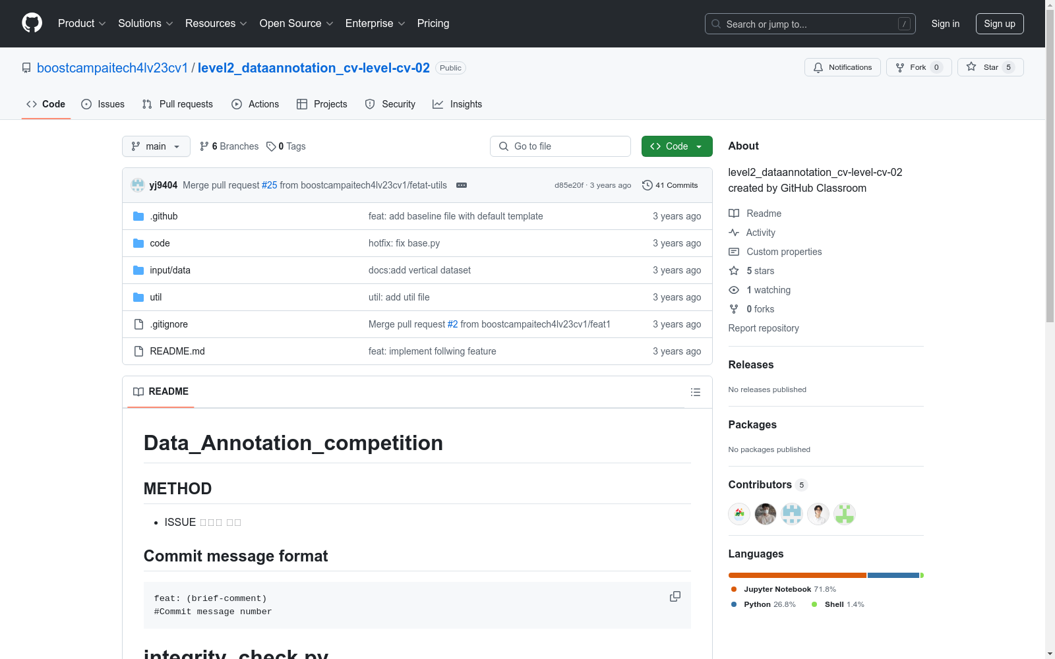The width and height of the screenshot is (1055, 659).
Task: Click yj9404's avatar in commit bar
Action: pos(138,185)
